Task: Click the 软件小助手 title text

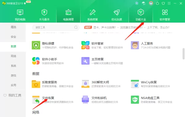Action: (50, 59)
